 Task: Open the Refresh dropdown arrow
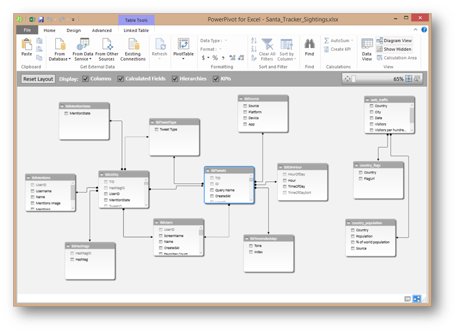[x=160, y=59]
